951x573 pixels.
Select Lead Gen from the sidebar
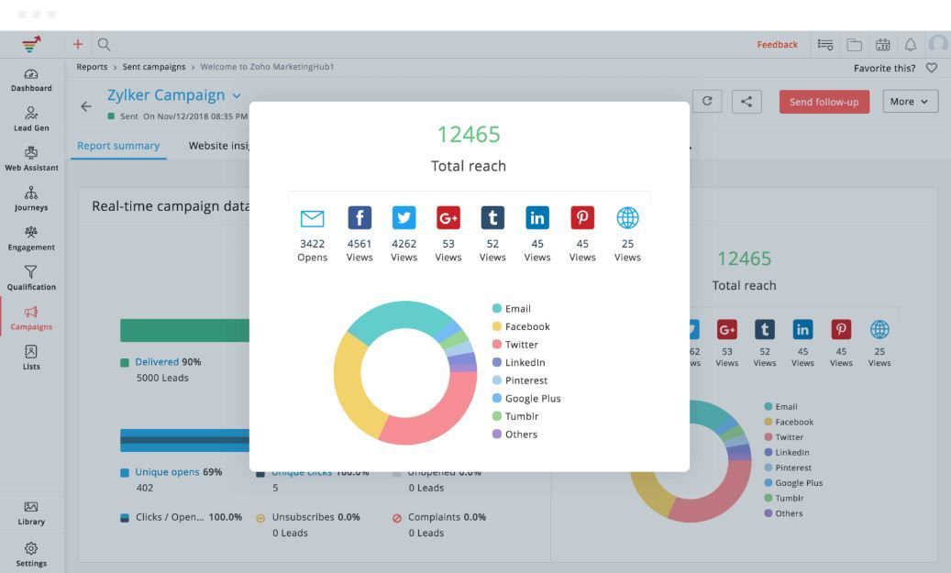(31, 120)
